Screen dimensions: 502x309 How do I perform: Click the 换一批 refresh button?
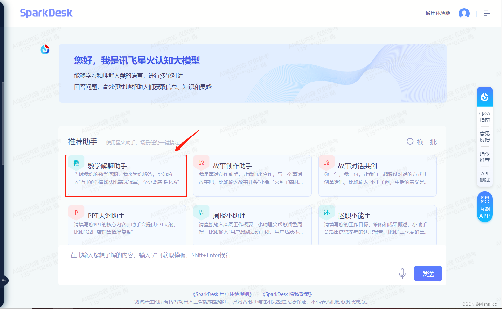pos(422,142)
